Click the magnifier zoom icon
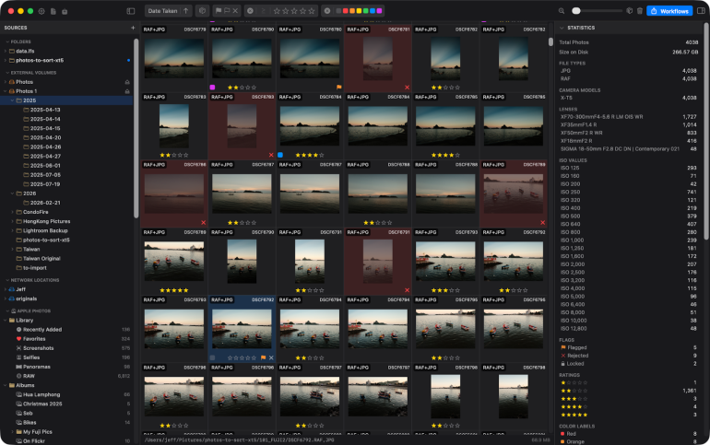The height and width of the screenshot is (445, 710). click(562, 11)
